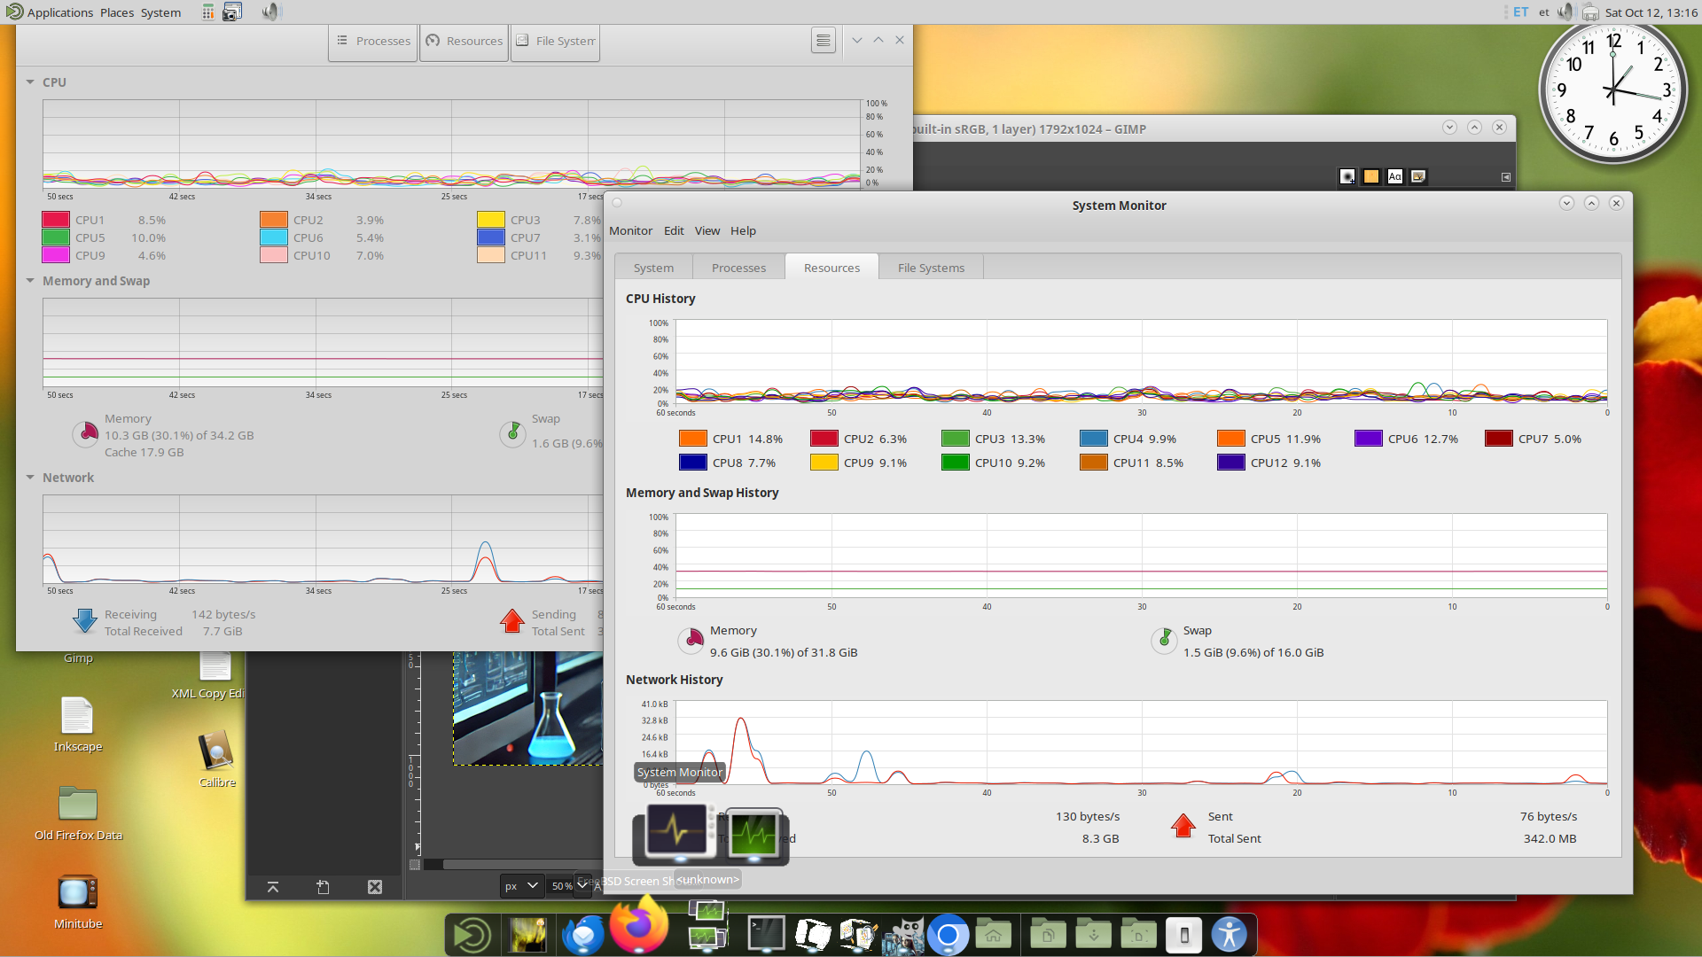
Task: Click the File Systems button in the background monitor
Action: (556, 41)
